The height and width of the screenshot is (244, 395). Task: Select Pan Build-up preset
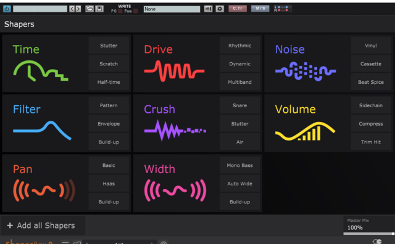coord(109,201)
